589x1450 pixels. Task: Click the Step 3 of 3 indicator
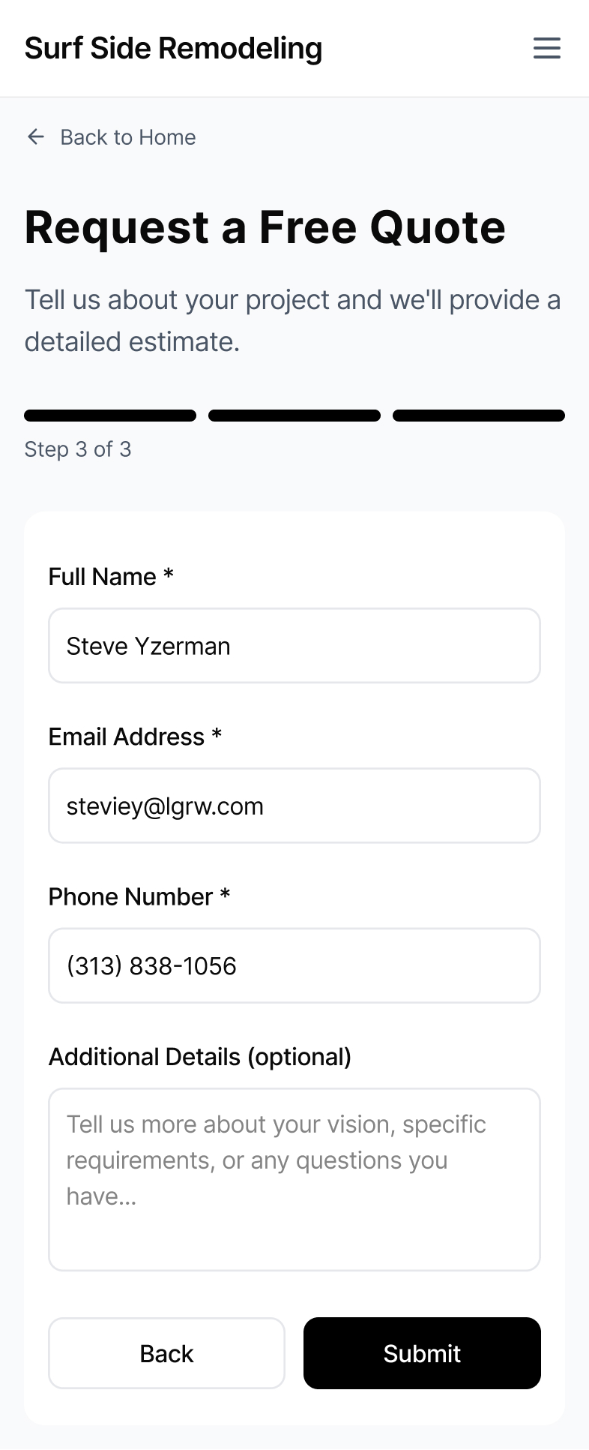pyautogui.click(x=78, y=449)
